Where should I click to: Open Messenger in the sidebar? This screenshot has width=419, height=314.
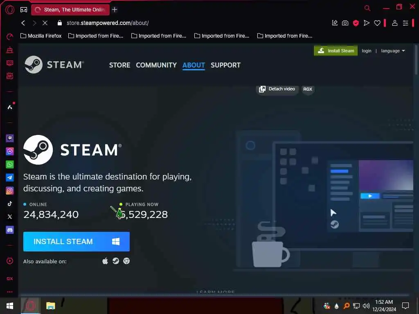[x=10, y=151]
